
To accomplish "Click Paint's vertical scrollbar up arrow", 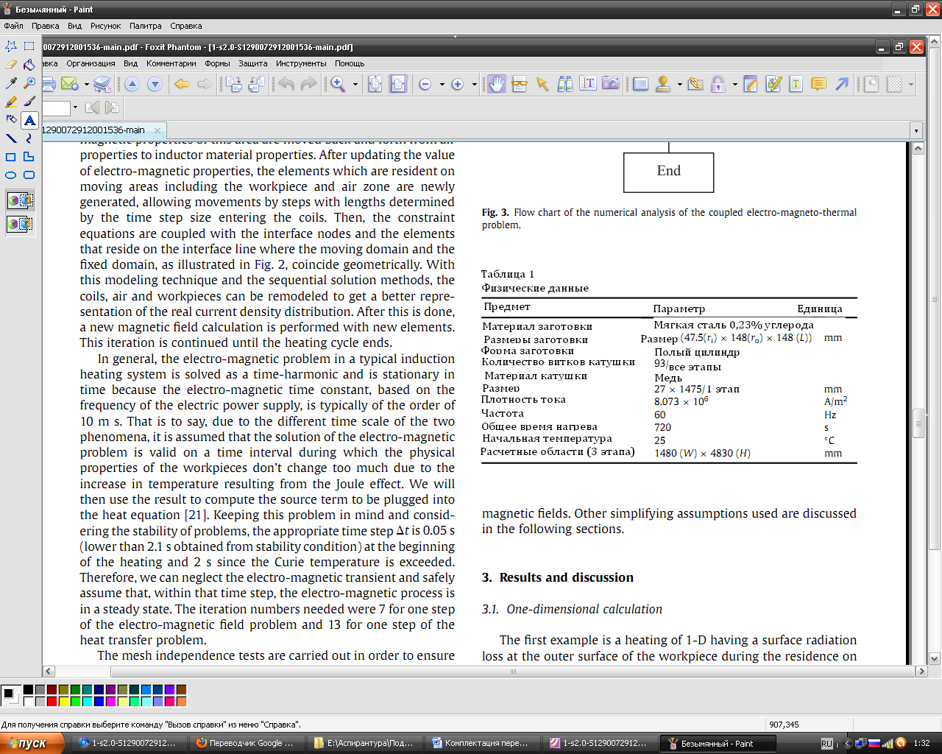I will [x=935, y=43].
